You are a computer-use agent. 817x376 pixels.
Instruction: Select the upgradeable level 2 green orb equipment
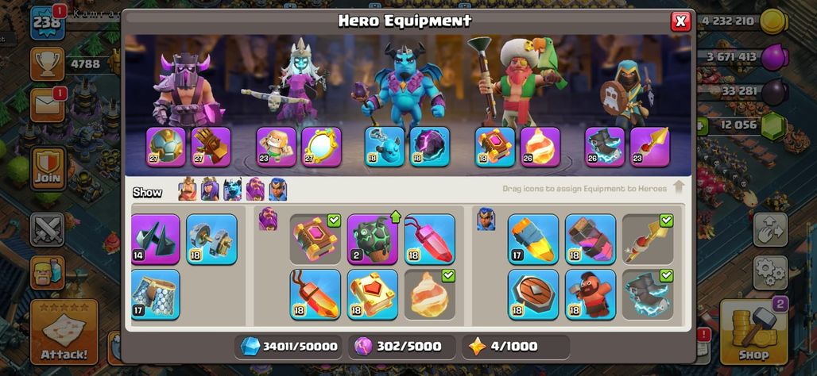point(373,240)
